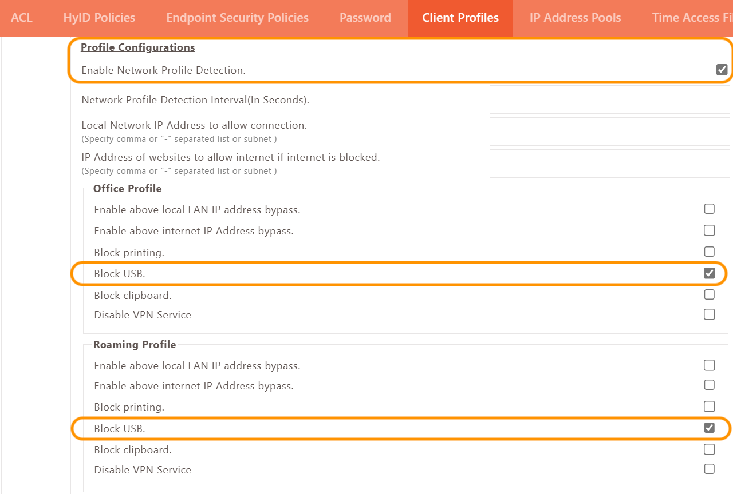Image resolution: width=733 pixels, height=494 pixels.
Task: Focus the Local Network IP Address input box
Action: tap(609, 132)
